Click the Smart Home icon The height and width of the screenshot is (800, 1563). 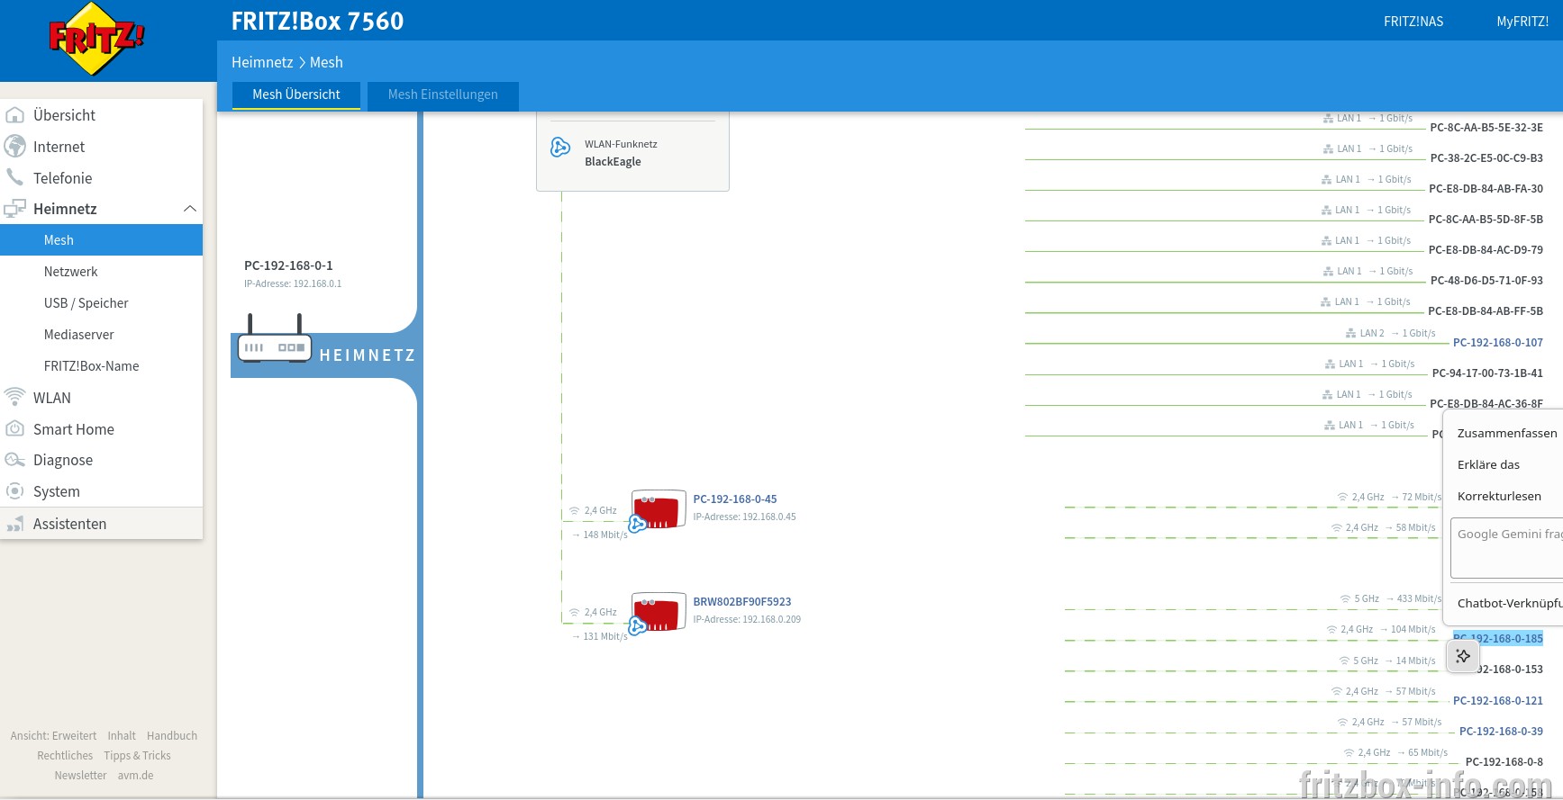click(14, 428)
